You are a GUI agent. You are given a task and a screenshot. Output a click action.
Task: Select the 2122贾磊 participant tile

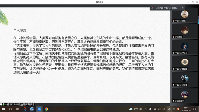tap(185, 31)
